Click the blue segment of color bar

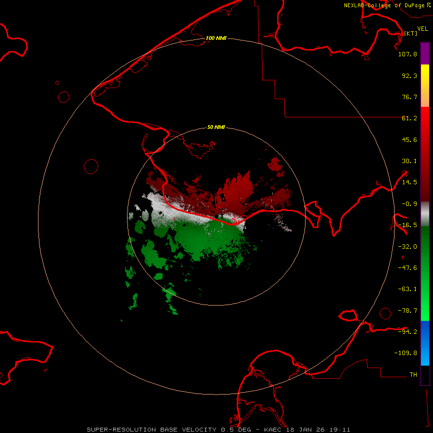[x=425, y=343]
